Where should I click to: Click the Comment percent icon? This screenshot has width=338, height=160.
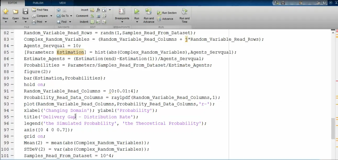click(92, 16)
